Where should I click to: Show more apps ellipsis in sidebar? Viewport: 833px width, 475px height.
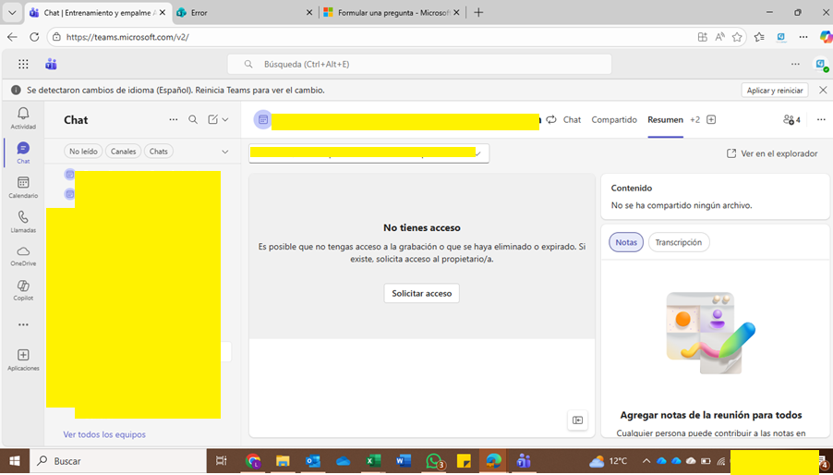pyautogui.click(x=23, y=324)
